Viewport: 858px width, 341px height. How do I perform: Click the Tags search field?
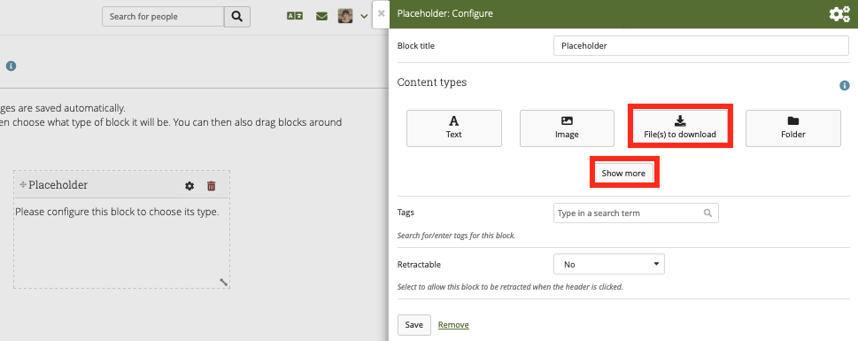point(636,213)
